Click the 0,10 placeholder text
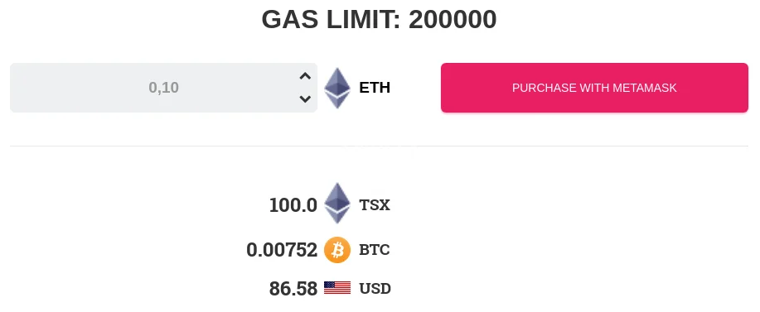 (164, 88)
